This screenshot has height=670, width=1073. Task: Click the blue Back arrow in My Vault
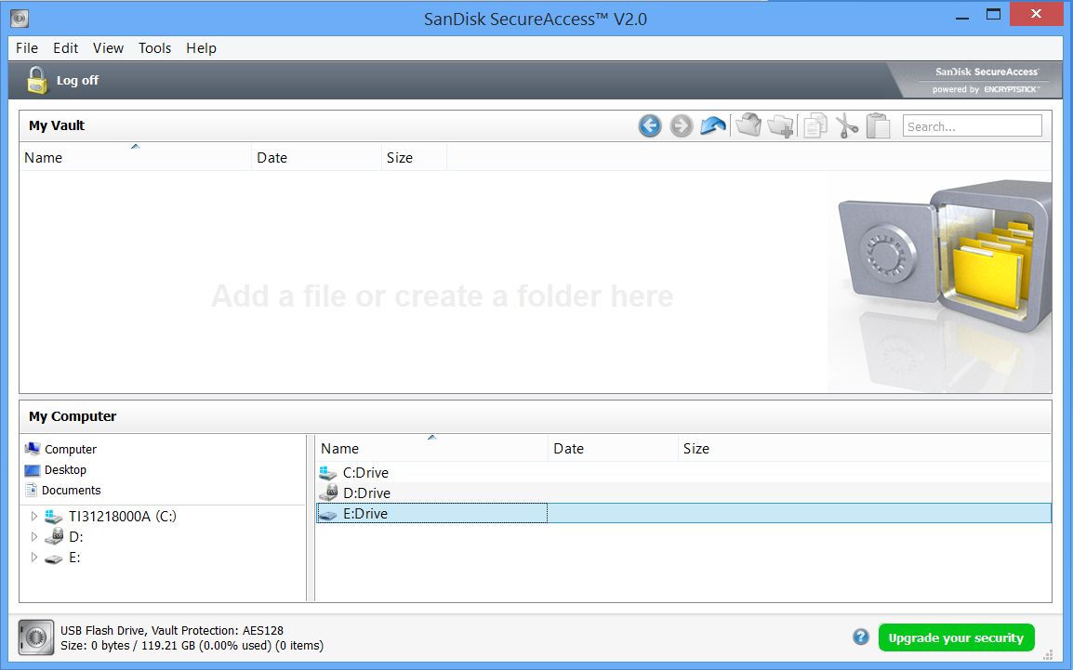pyautogui.click(x=650, y=126)
